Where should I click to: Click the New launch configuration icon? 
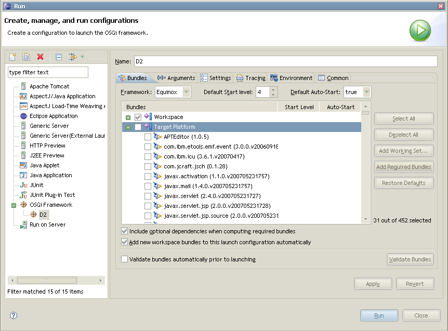coord(12,57)
